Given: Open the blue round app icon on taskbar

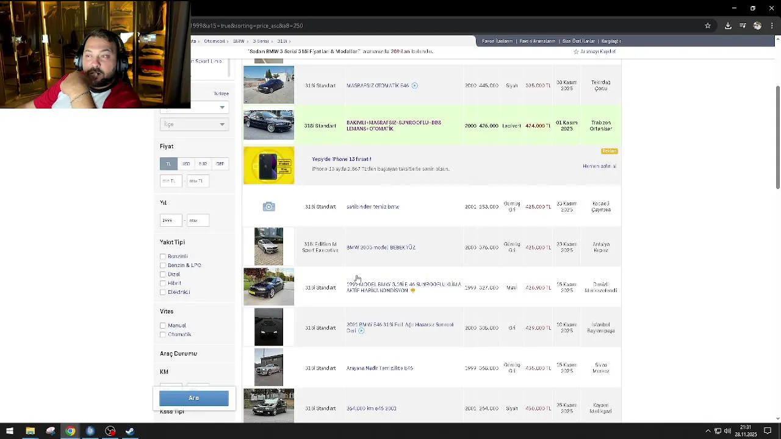Looking at the screenshot, I should coord(90,431).
